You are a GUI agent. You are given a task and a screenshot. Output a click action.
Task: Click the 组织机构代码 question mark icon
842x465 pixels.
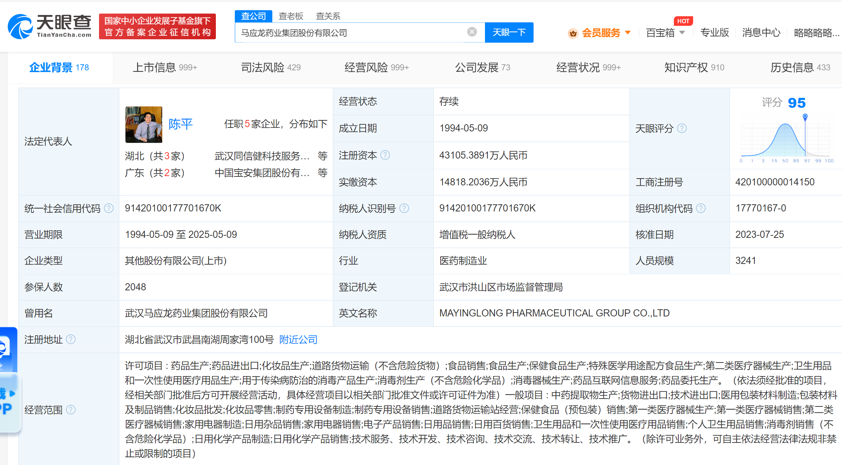[x=702, y=208]
